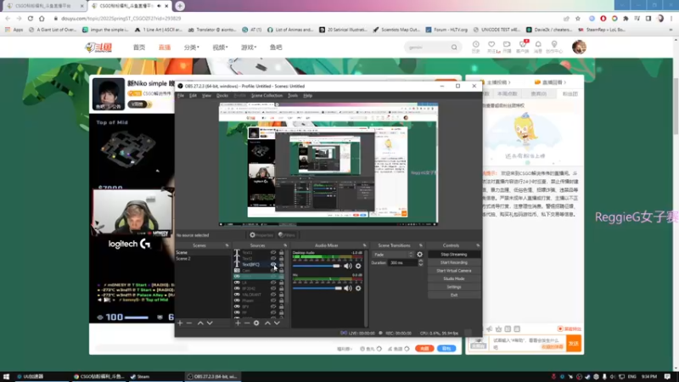The height and width of the screenshot is (382, 679).
Task: Pop out the Scene Transitions dock panel
Action: coord(420,245)
